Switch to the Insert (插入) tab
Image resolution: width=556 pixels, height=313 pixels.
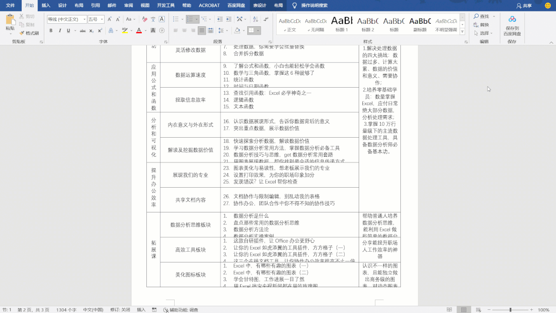click(x=46, y=5)
